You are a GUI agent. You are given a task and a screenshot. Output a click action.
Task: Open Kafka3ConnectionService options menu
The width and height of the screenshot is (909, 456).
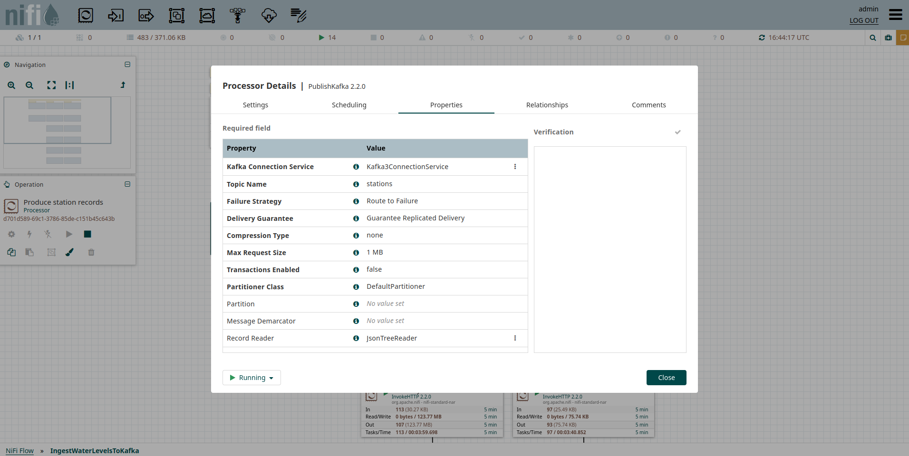click(x=515, y=167)
